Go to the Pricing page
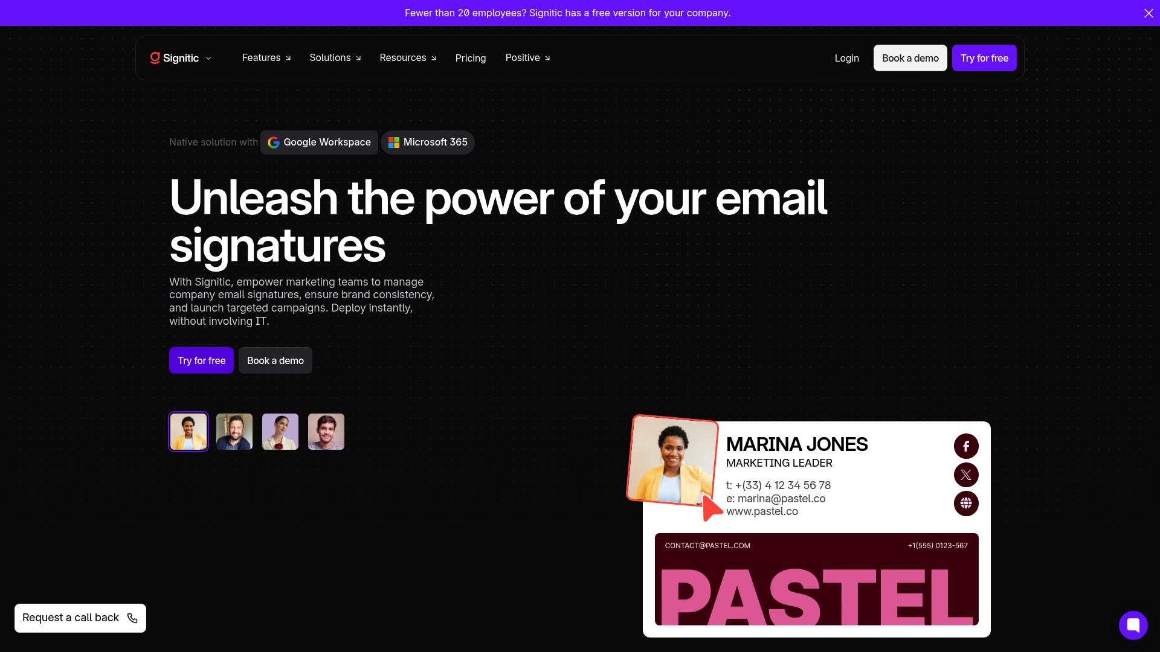Viewport: 1160px width, 652px height. pyautogui.click(x=471, y=58)
